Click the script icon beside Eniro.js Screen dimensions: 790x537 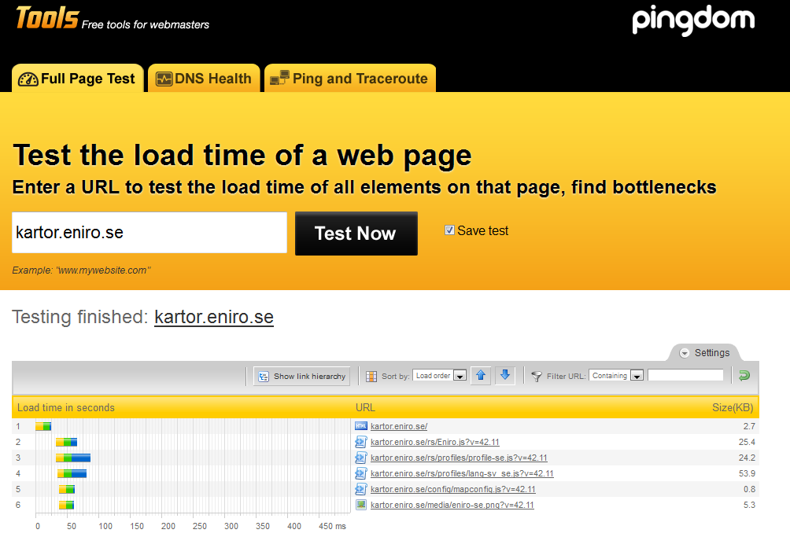pos(360,442)
